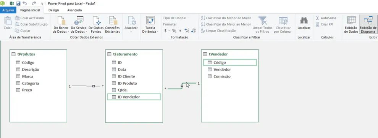Click the Colar paste icon

pyautogui.click(x=8, y=21)
